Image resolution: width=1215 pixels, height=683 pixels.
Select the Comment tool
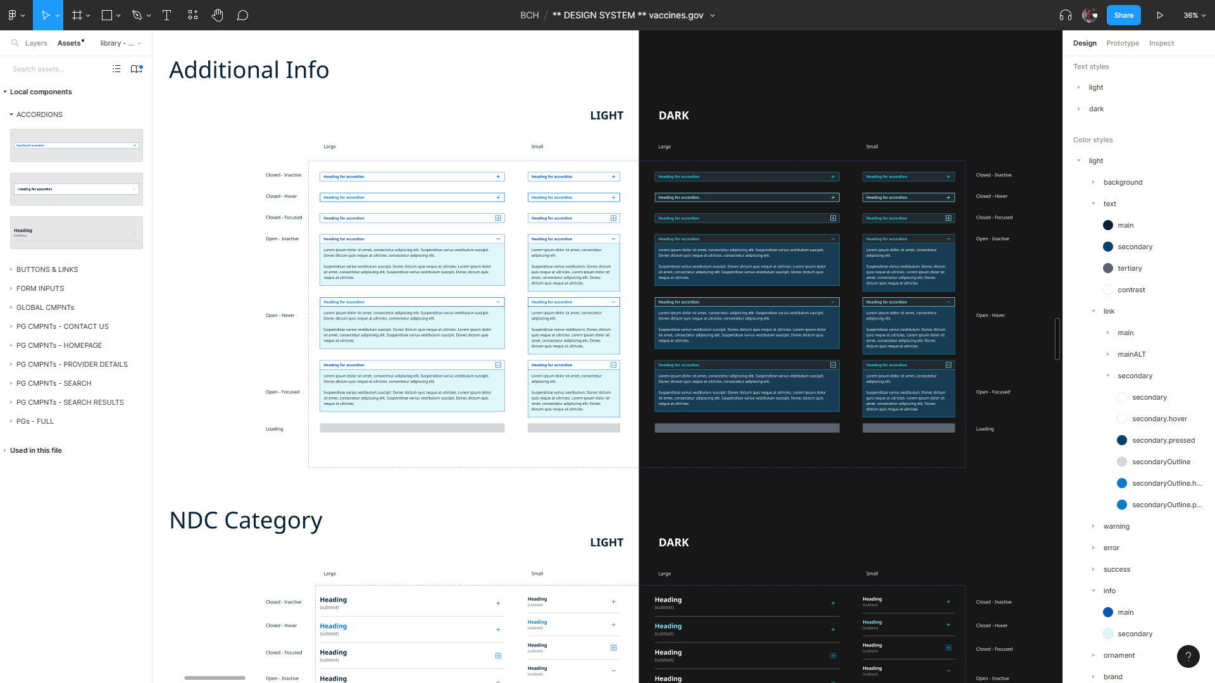click(x=242, y=15)
